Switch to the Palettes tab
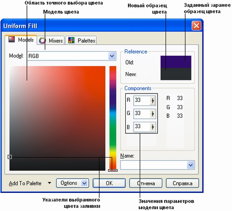The image size is (232, 211). pyautogui.click(x=81, y=40)
